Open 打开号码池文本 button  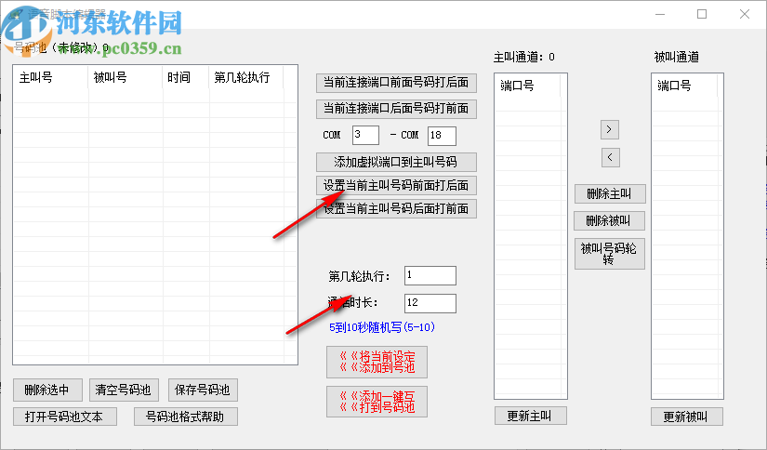[64, 417]
